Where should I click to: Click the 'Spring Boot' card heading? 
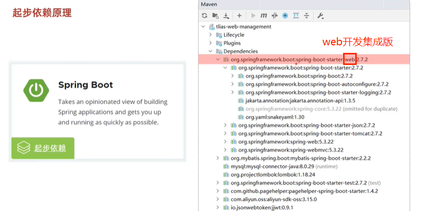tap(85, 85)
